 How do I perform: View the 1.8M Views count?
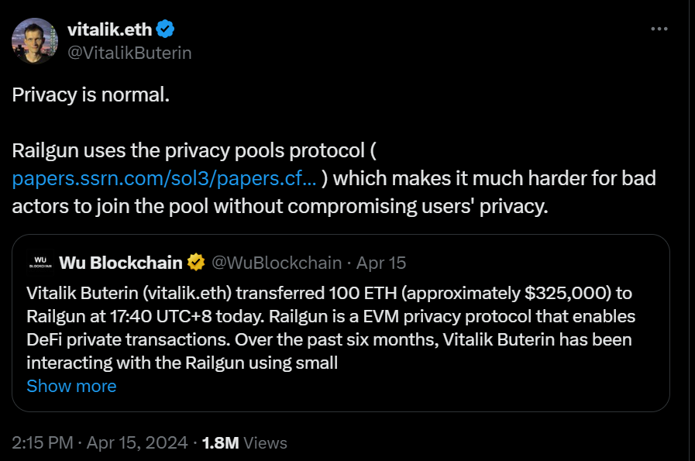244,442
